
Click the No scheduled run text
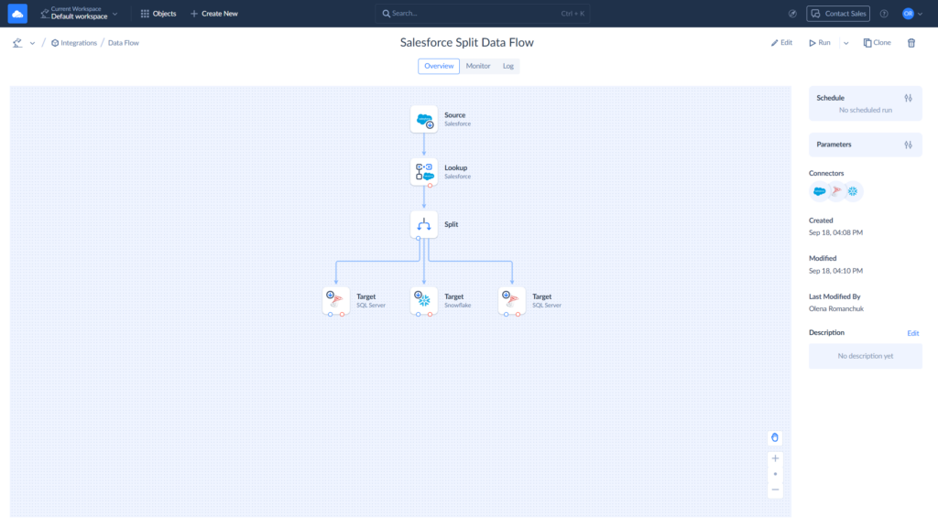pyautogui.click(x=865, y=110)
